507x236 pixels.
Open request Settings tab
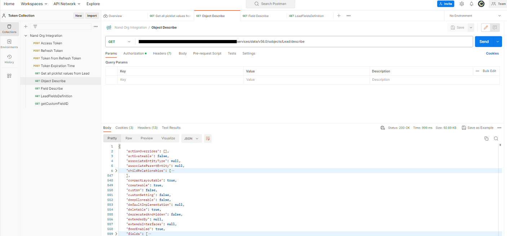coord(249,53)
